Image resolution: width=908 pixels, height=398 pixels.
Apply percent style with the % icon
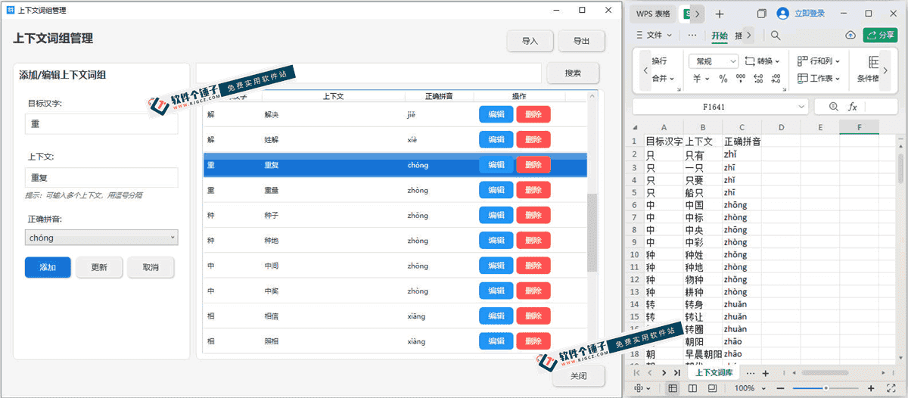coord(723,79)
